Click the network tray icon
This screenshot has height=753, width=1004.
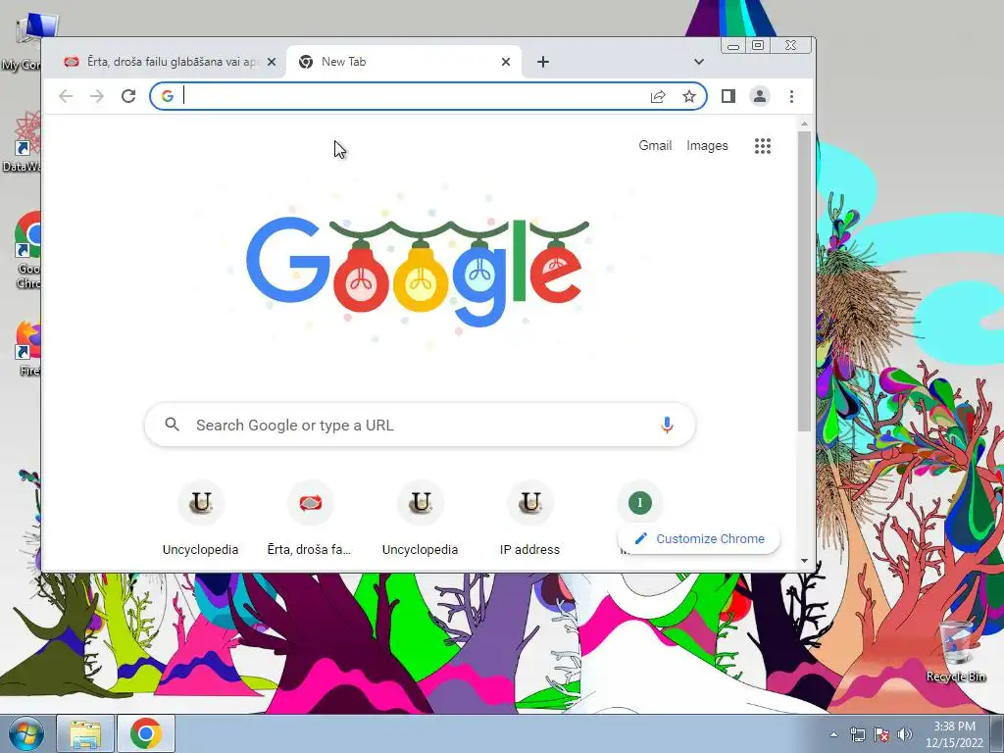click(x=857, y=734)
